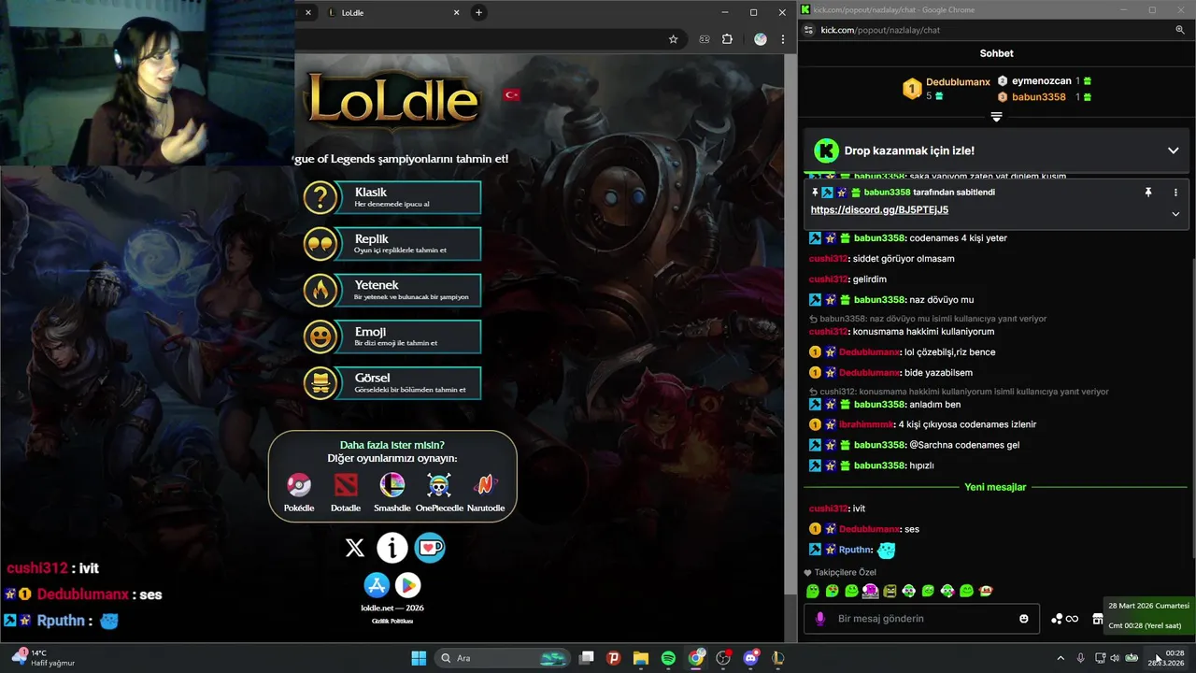Bookmark the LoLdle page with the star
This screenshot has width=1196, height=673.
pos(673,39)
